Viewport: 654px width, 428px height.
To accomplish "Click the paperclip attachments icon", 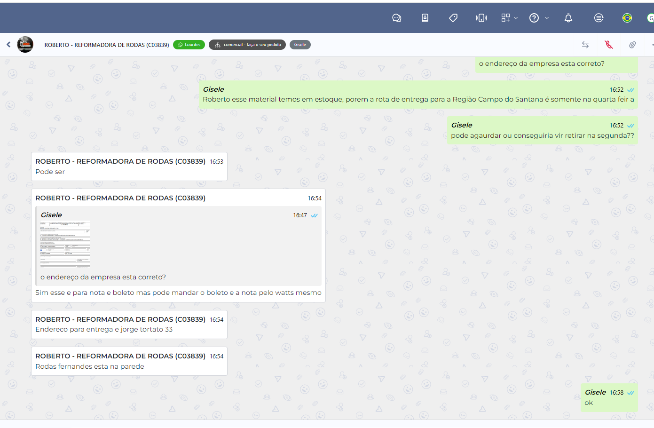I will tap(632, 45).
